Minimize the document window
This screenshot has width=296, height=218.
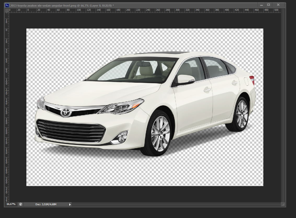(261, 5)
